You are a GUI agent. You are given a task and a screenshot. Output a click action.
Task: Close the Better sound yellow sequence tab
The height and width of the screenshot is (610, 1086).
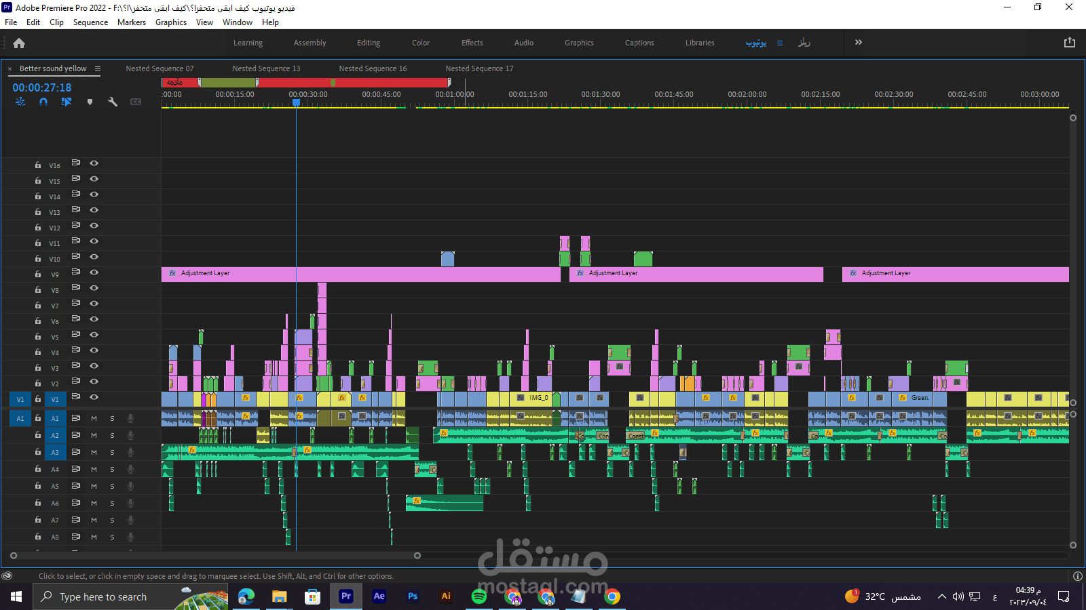click(x=10, y=68)
